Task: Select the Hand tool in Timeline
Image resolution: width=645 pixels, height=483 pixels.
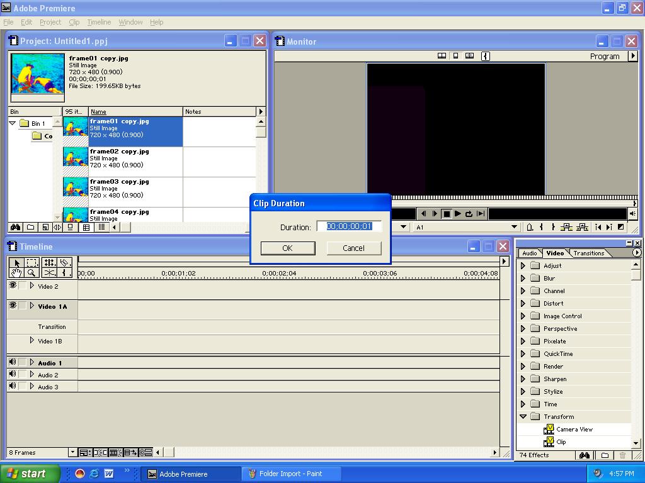Action: (x=16, y=273)
